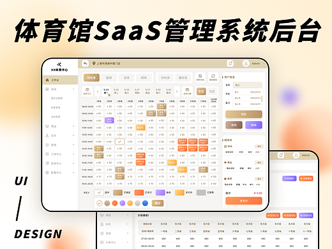
Task: Click the 场地 venue icon in the sidebar
Action: 47,89
